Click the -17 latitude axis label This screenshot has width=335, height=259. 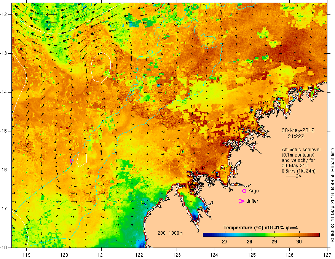click(x=4, y=209)
